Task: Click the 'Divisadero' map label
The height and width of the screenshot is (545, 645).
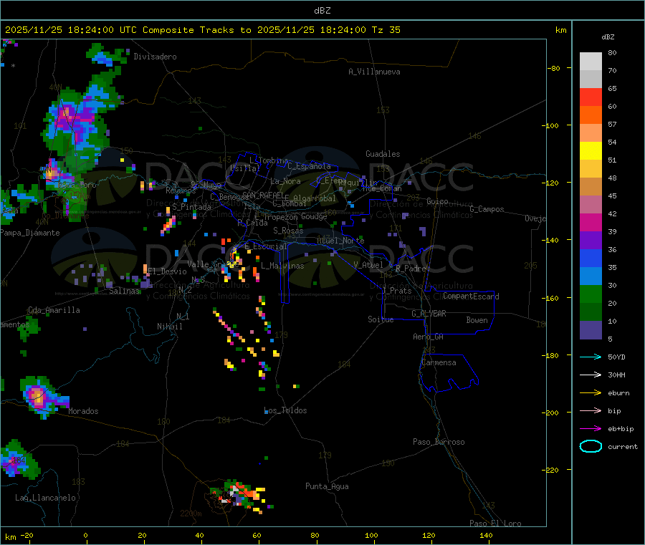Action: (155, 57)
